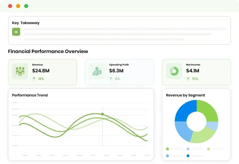
Task: Click the green up arrow beside 12%
Action: tap(34, 79)
